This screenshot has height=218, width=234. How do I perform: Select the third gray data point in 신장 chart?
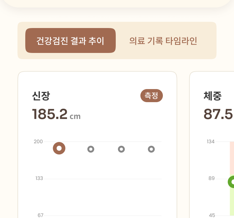121,149
